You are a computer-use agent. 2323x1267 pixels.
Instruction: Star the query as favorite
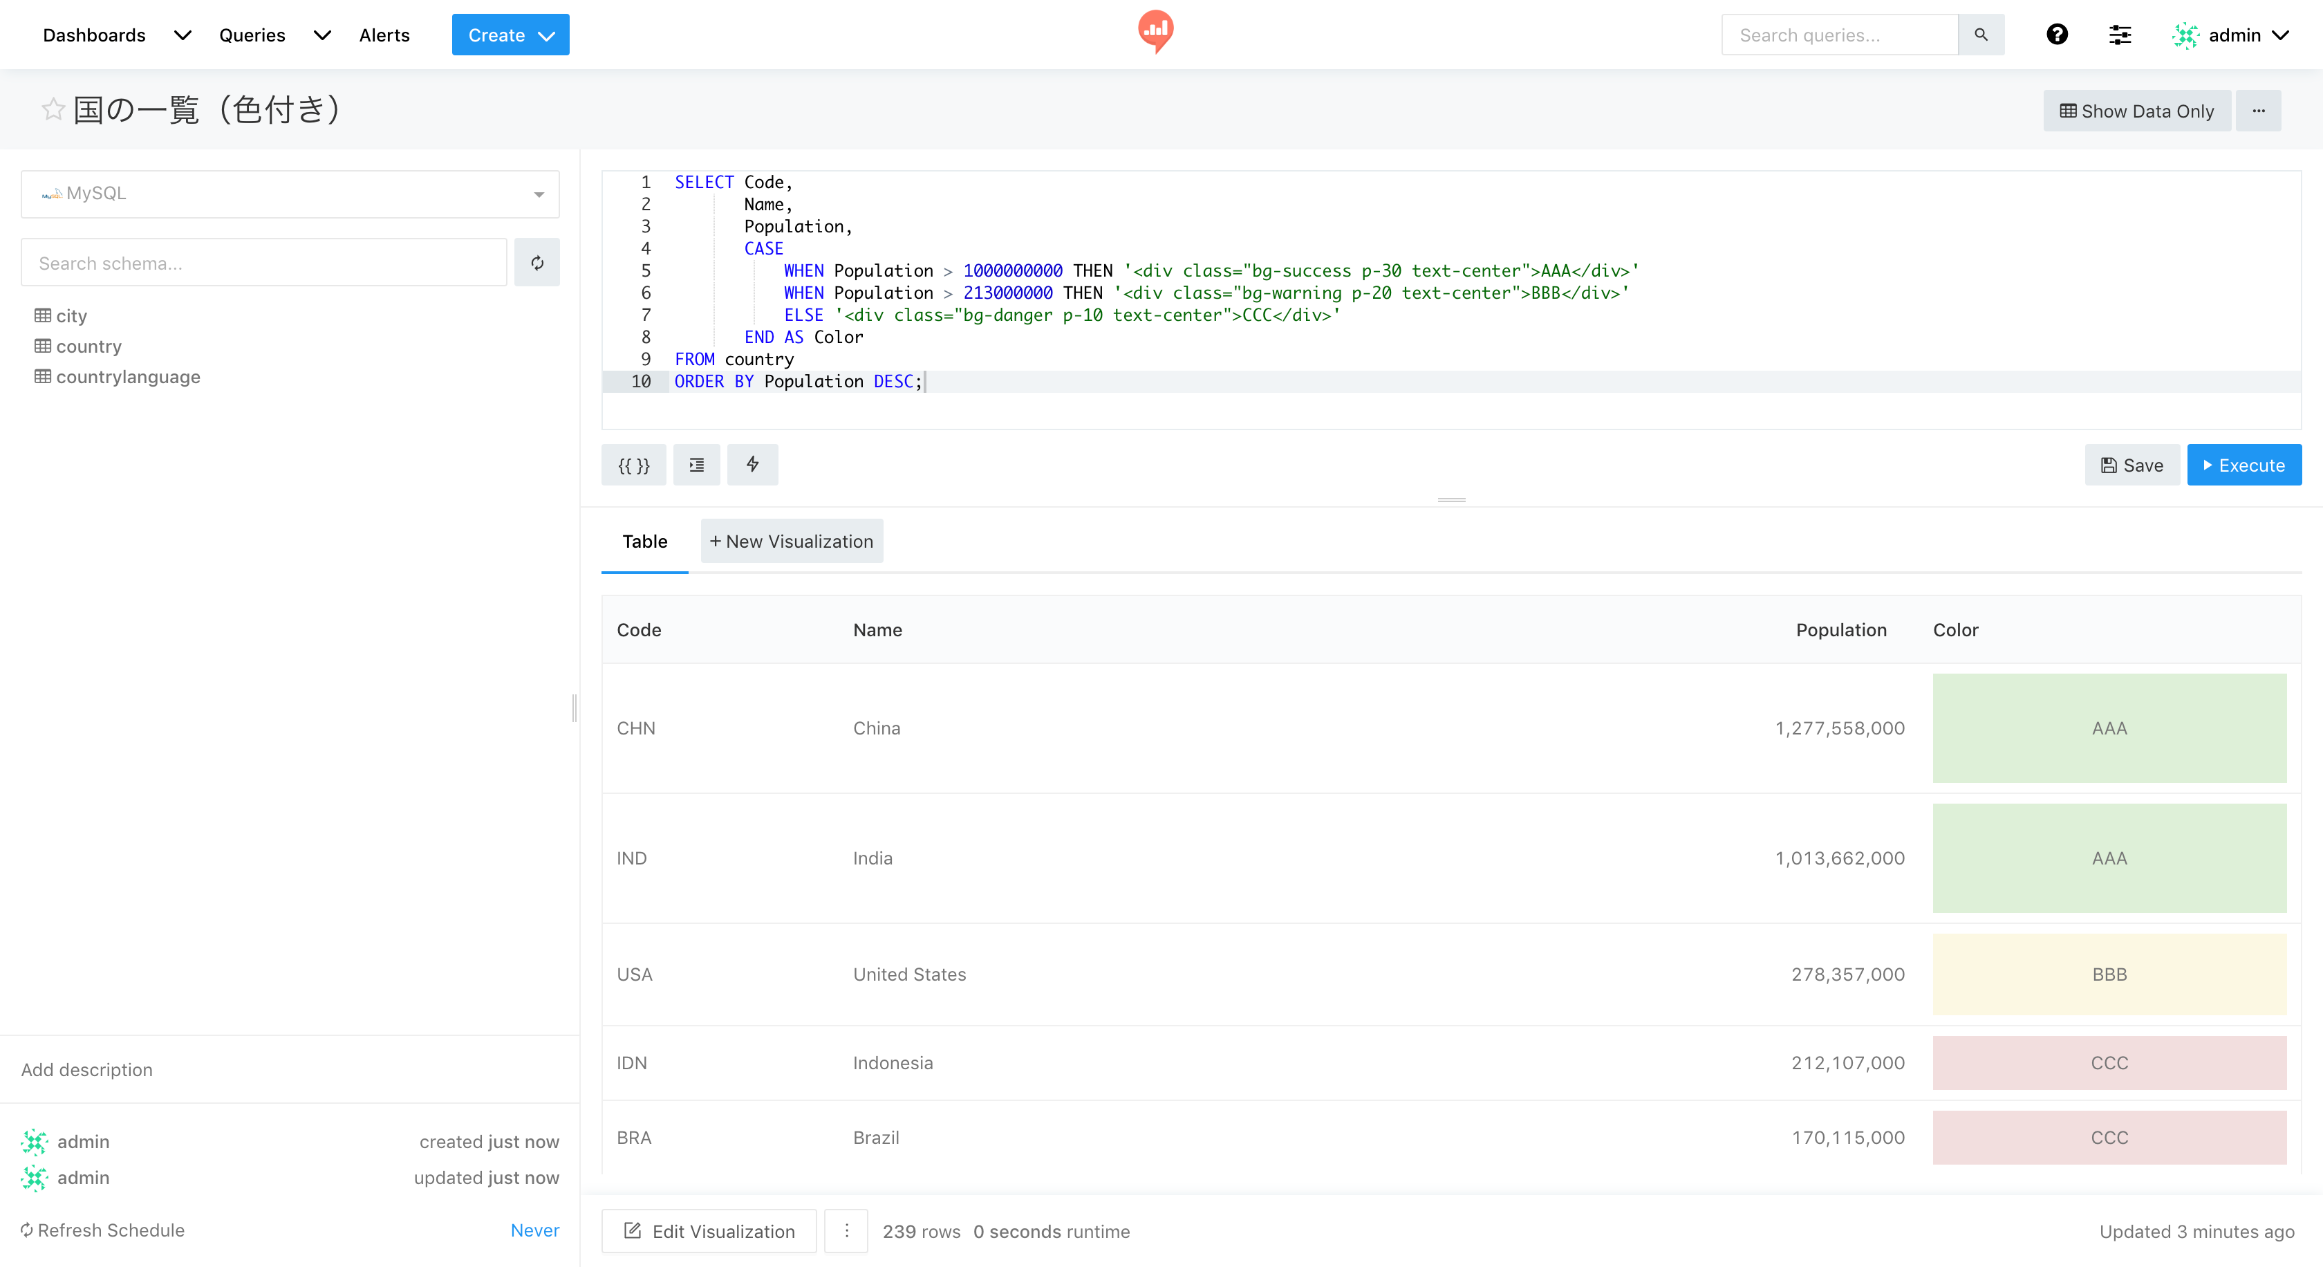53,109
